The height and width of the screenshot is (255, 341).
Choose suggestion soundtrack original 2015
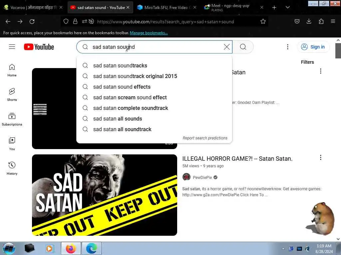(x=154, y=76)
